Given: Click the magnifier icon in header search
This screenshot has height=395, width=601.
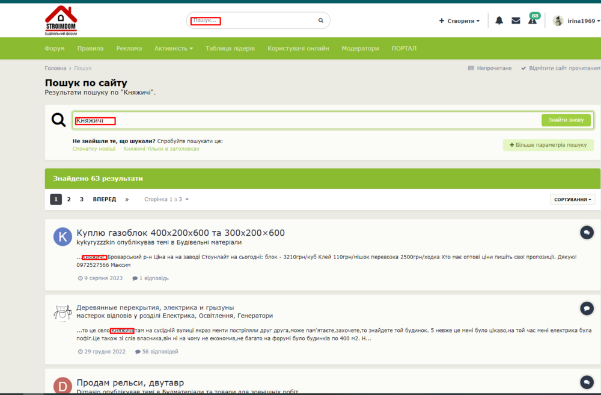Looking at the screenshot, I should [321, 20].
